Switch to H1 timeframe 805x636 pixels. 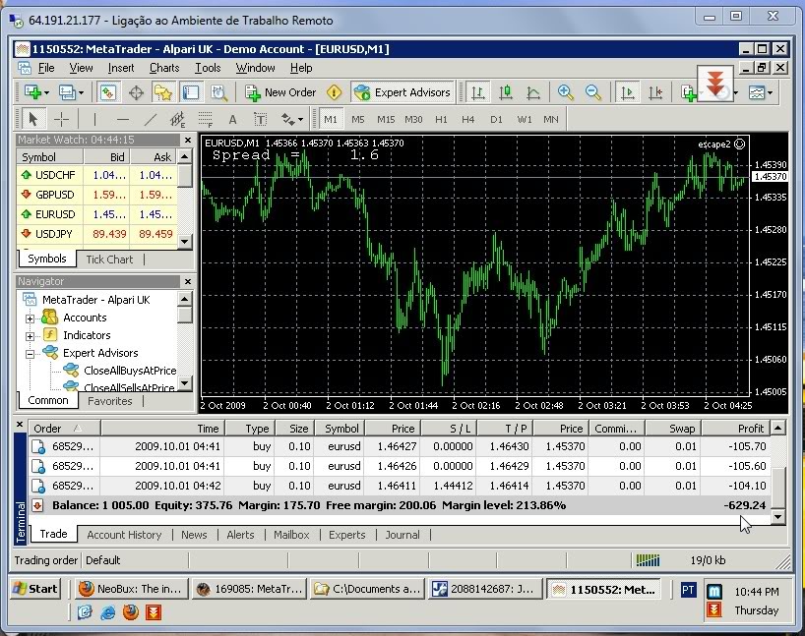point(441,120)
